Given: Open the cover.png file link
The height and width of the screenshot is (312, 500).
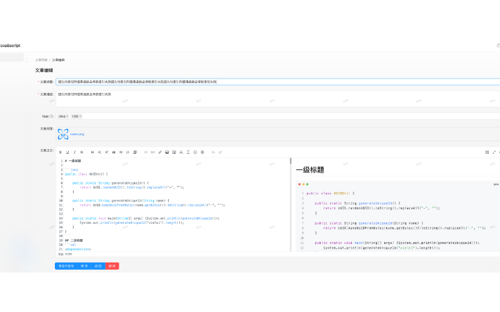Looking at the screenshot, I should pyautogui.click(x=76, y=134).
